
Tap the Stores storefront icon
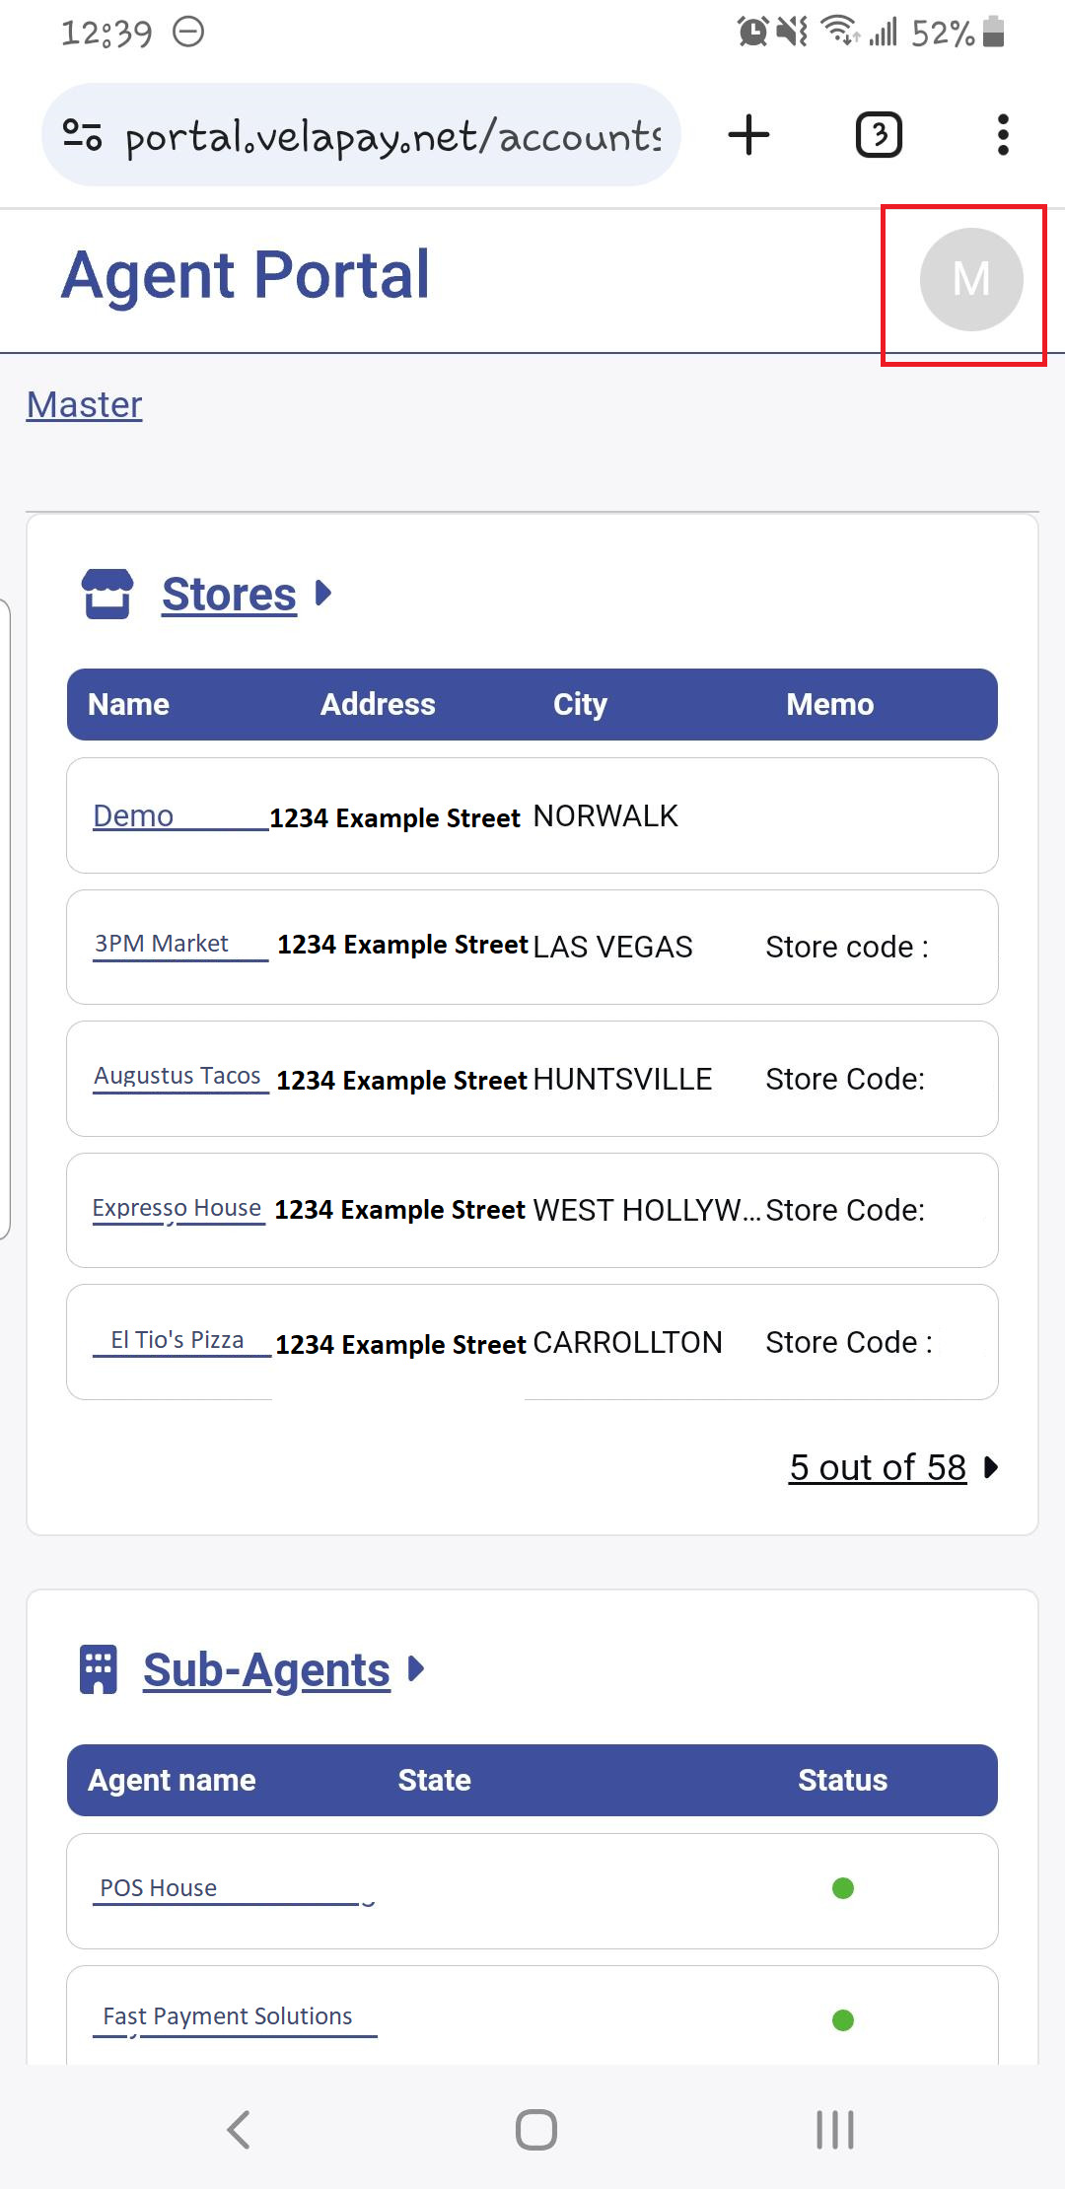[106, 594]
